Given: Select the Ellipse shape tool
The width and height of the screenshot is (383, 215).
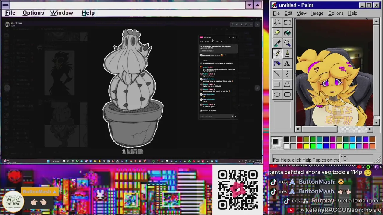Looking at the screenshot, I should 277,95.
